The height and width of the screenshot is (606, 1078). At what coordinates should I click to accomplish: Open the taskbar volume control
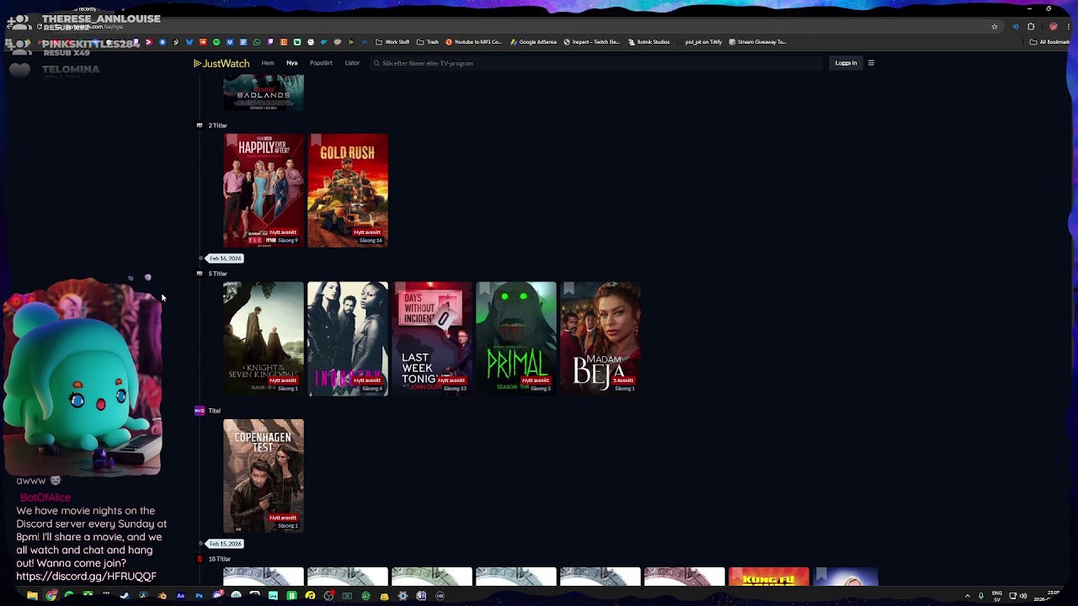(1023, 596)
